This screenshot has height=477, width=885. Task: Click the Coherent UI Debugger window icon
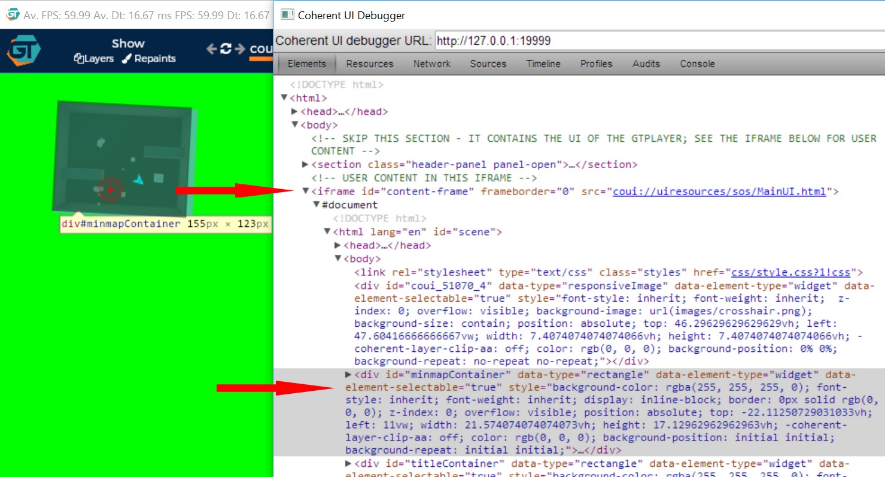pos(287,15)
